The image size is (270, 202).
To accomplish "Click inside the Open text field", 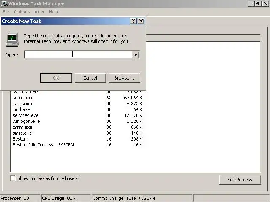I will click(x=78, y=55).
